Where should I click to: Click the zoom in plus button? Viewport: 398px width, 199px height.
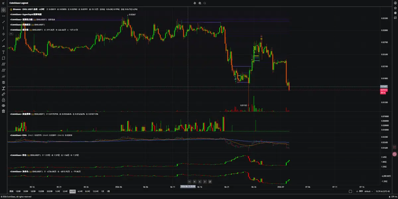coord(194,181)
